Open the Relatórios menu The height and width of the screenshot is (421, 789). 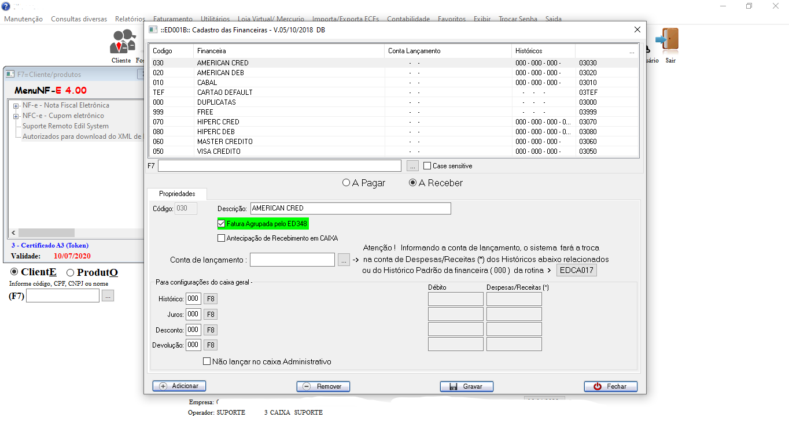point(130,19)
